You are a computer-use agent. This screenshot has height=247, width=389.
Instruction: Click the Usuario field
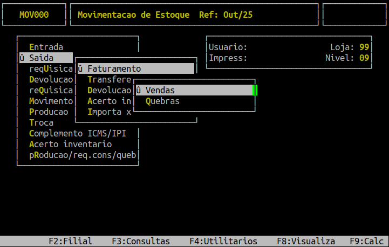pyautogui.click(x=228, y=47)
